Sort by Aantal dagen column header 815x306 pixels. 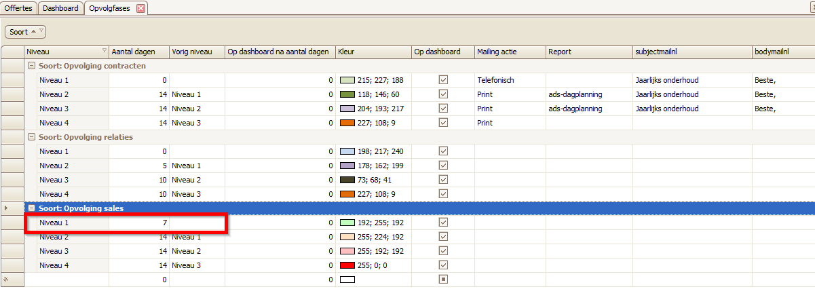point(138,52)
